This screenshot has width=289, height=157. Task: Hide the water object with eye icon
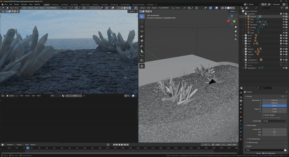coord(283,33)
